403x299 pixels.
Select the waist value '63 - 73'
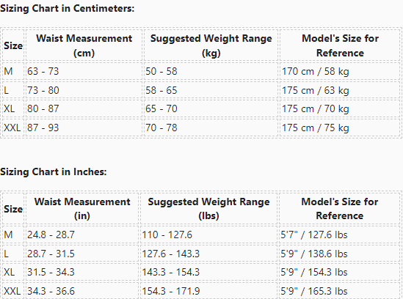tap(43, 71)
